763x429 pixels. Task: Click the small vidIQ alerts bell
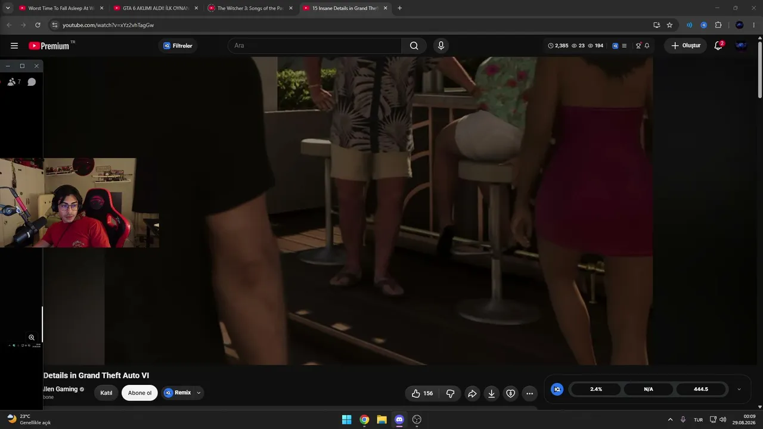tap(647, 46)
